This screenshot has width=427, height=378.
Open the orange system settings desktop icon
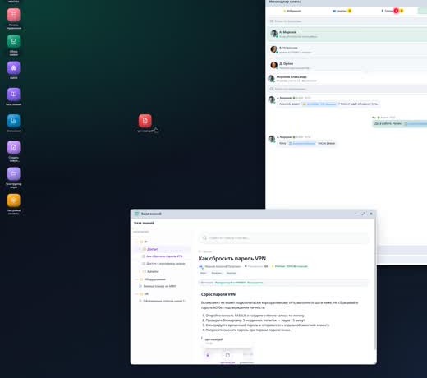click(x=14, y=201)
